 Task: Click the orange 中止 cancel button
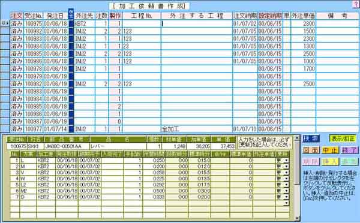pyautogui.click(x=330, y=150)
